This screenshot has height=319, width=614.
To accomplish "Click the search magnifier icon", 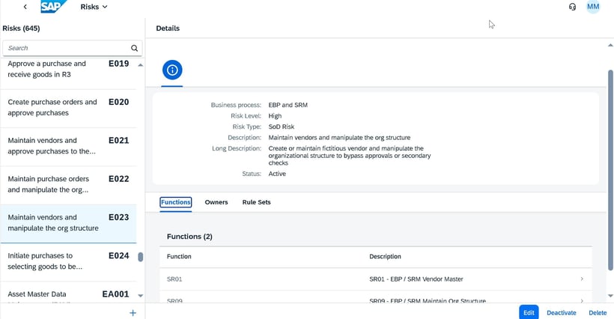I will [134, 48].
